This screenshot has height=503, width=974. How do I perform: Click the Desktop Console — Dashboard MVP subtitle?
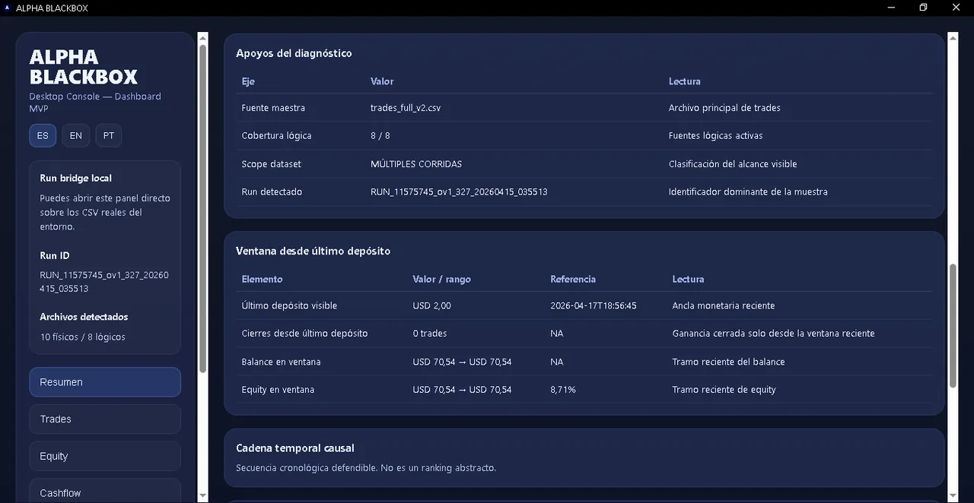95,103
